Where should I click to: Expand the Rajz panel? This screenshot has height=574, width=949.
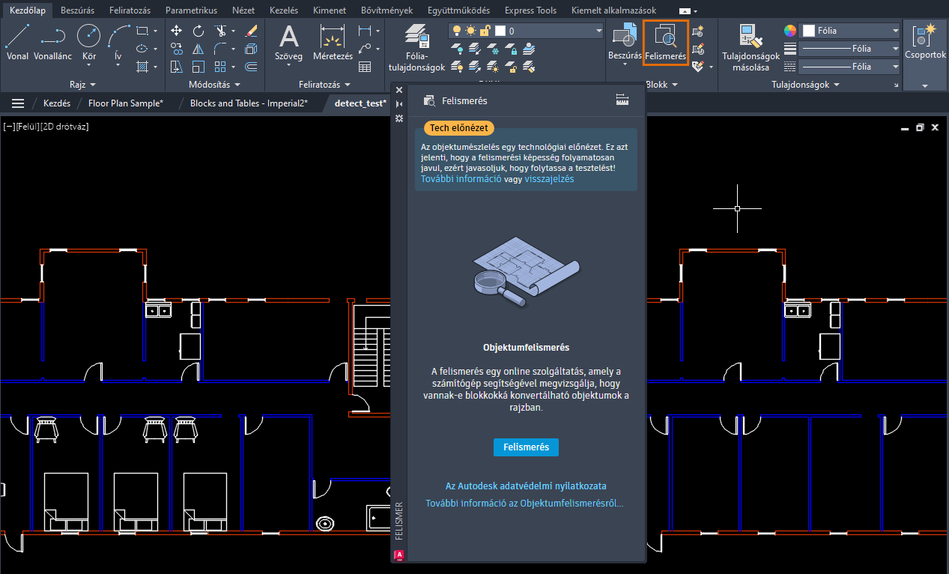pos(82,85)
